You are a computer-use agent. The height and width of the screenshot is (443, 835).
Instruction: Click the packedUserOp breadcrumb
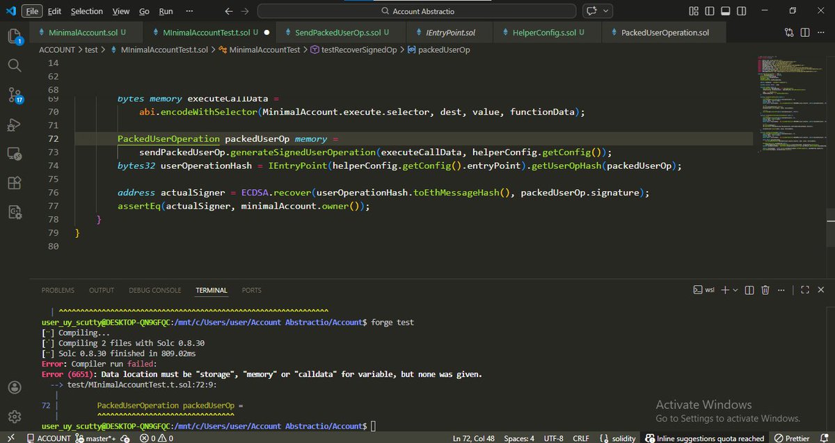pyautogui.click(x=438, y=50)
